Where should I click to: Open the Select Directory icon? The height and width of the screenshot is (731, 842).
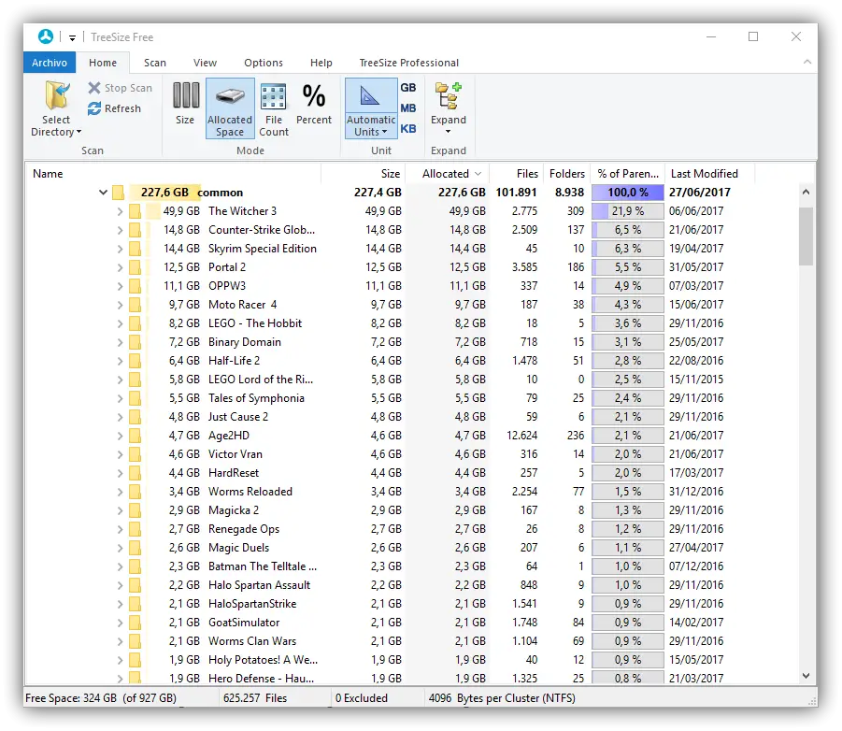click(x=56, y=95)
